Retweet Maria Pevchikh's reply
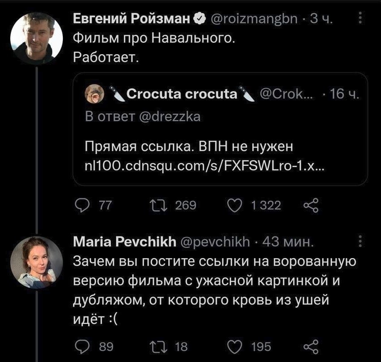 [x=158, y=346]
